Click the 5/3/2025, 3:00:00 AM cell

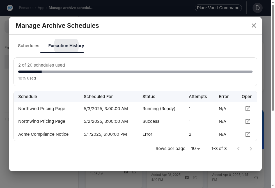106,108
